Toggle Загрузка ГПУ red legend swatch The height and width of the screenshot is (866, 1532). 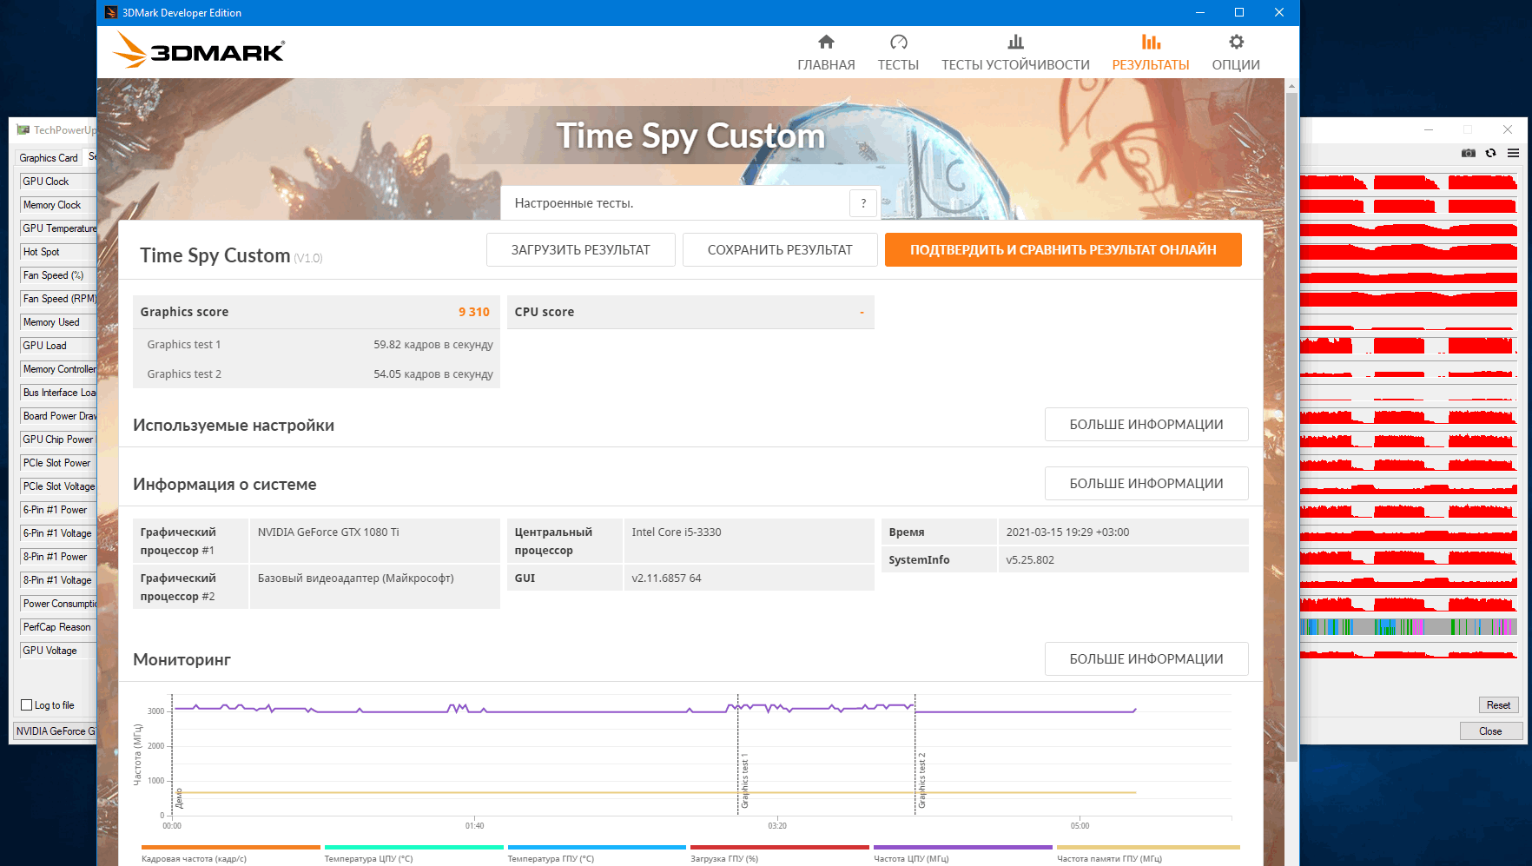(x=780, y=848)
